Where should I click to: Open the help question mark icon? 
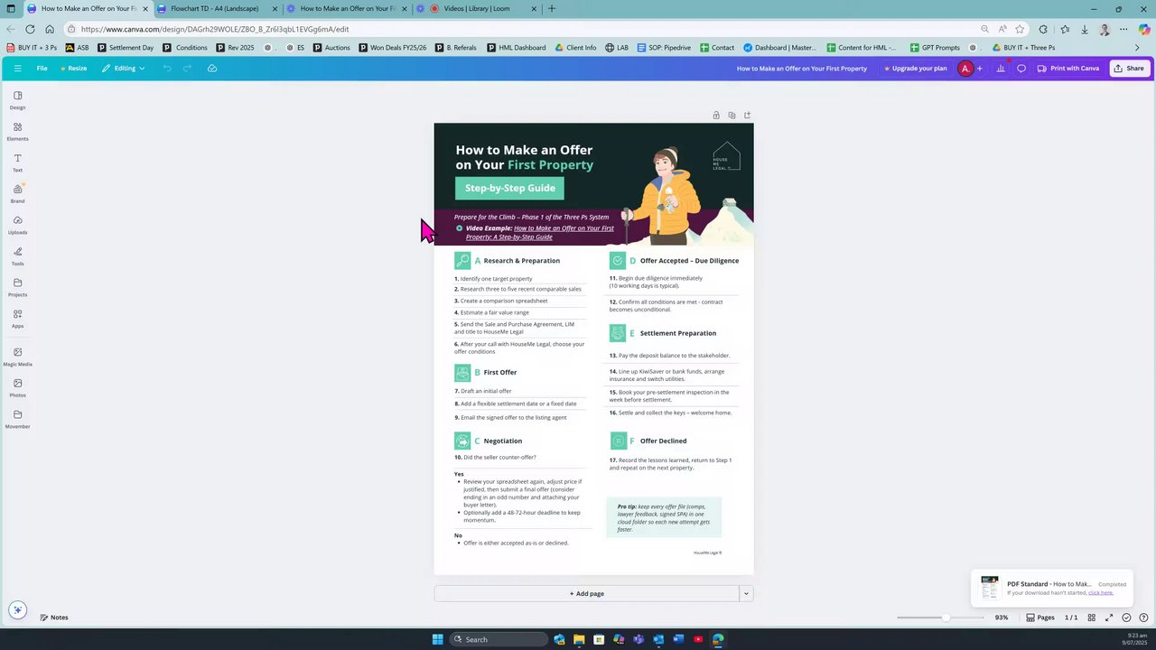1142,617
